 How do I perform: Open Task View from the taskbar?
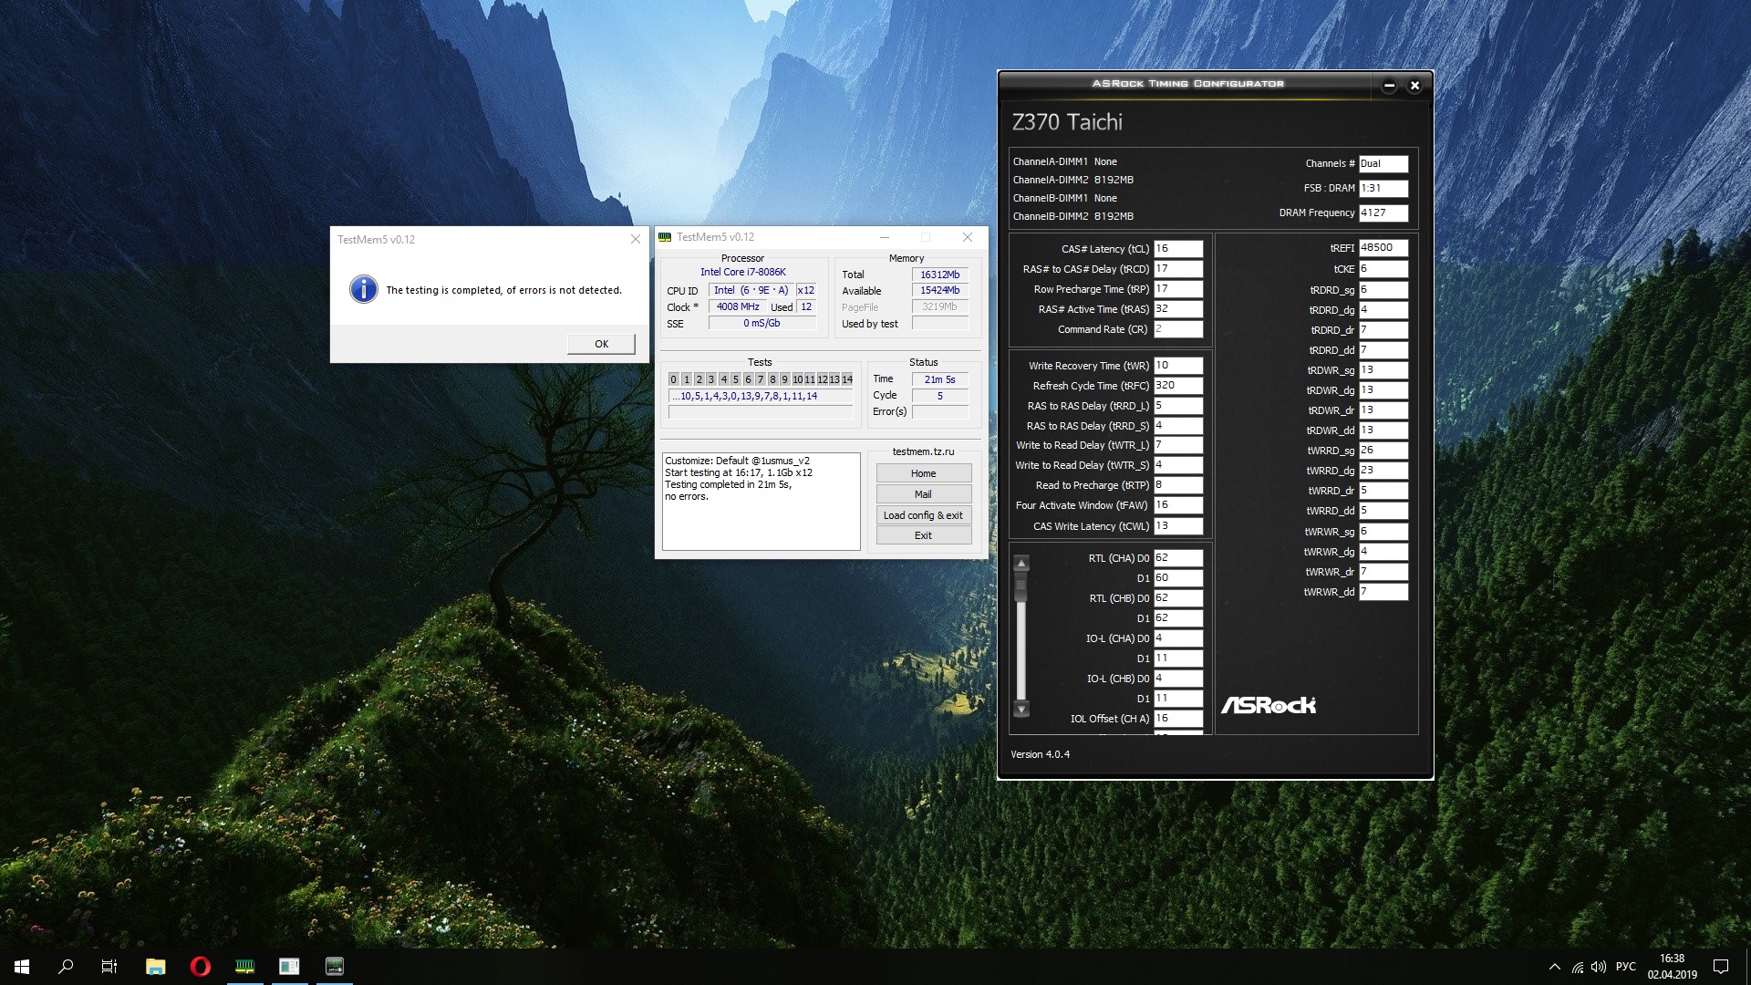tap(109, 966)
